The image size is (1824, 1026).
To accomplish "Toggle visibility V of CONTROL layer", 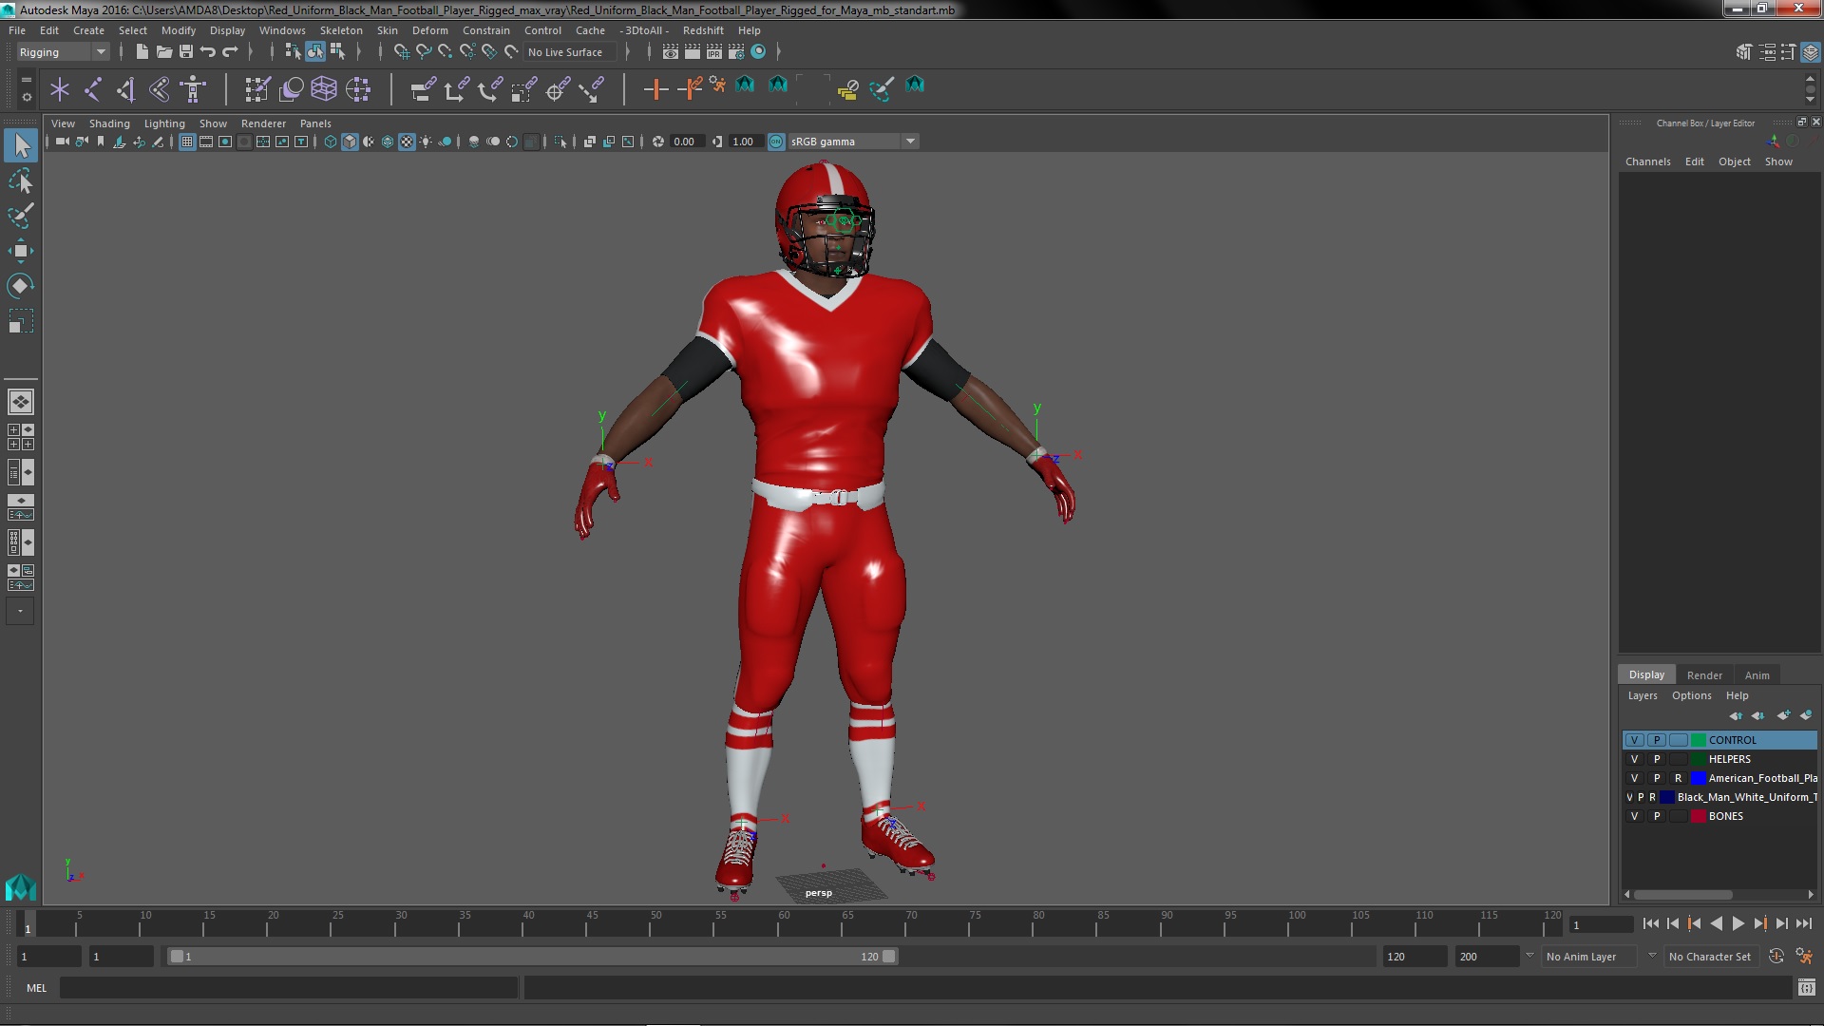I will [1635, 740].
